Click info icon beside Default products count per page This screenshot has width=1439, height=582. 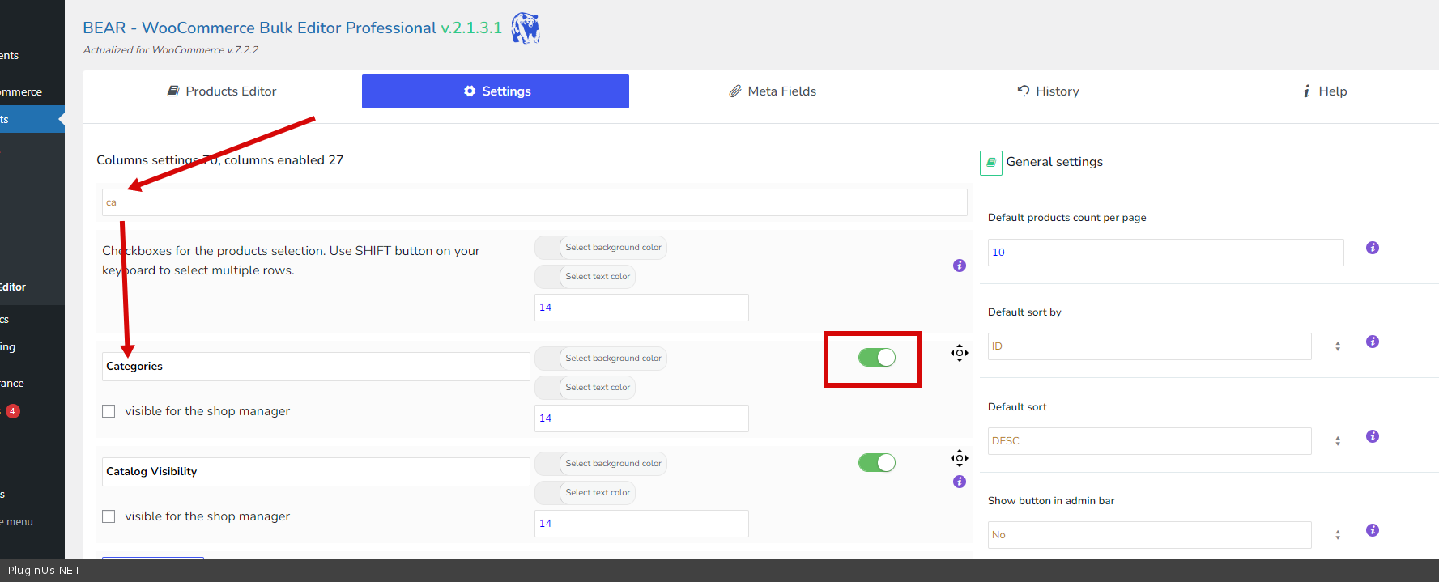1372,248
